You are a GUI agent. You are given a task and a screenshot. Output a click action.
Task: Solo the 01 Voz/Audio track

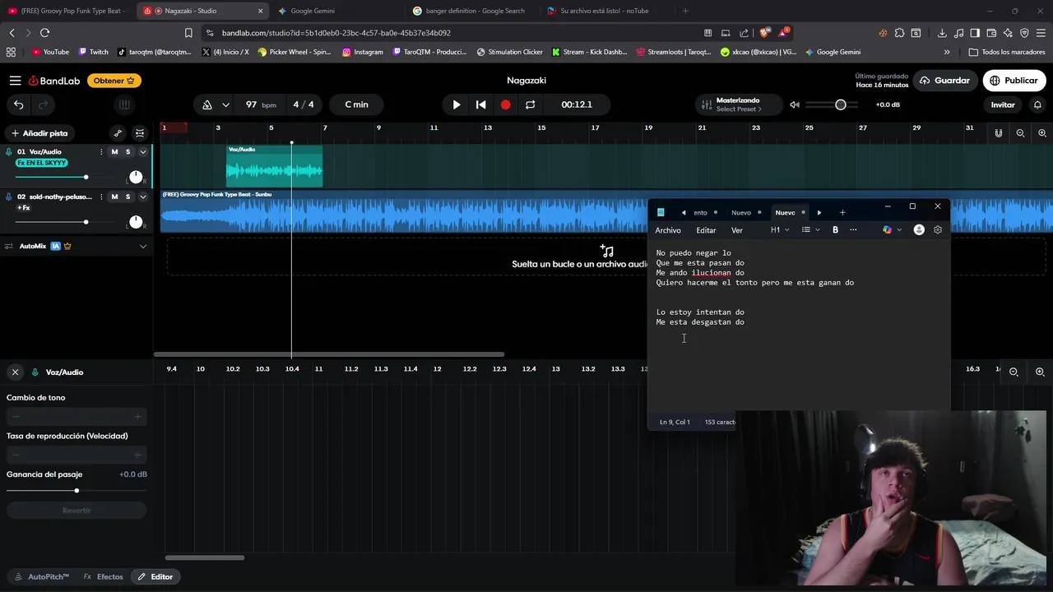tap(128, 152)
